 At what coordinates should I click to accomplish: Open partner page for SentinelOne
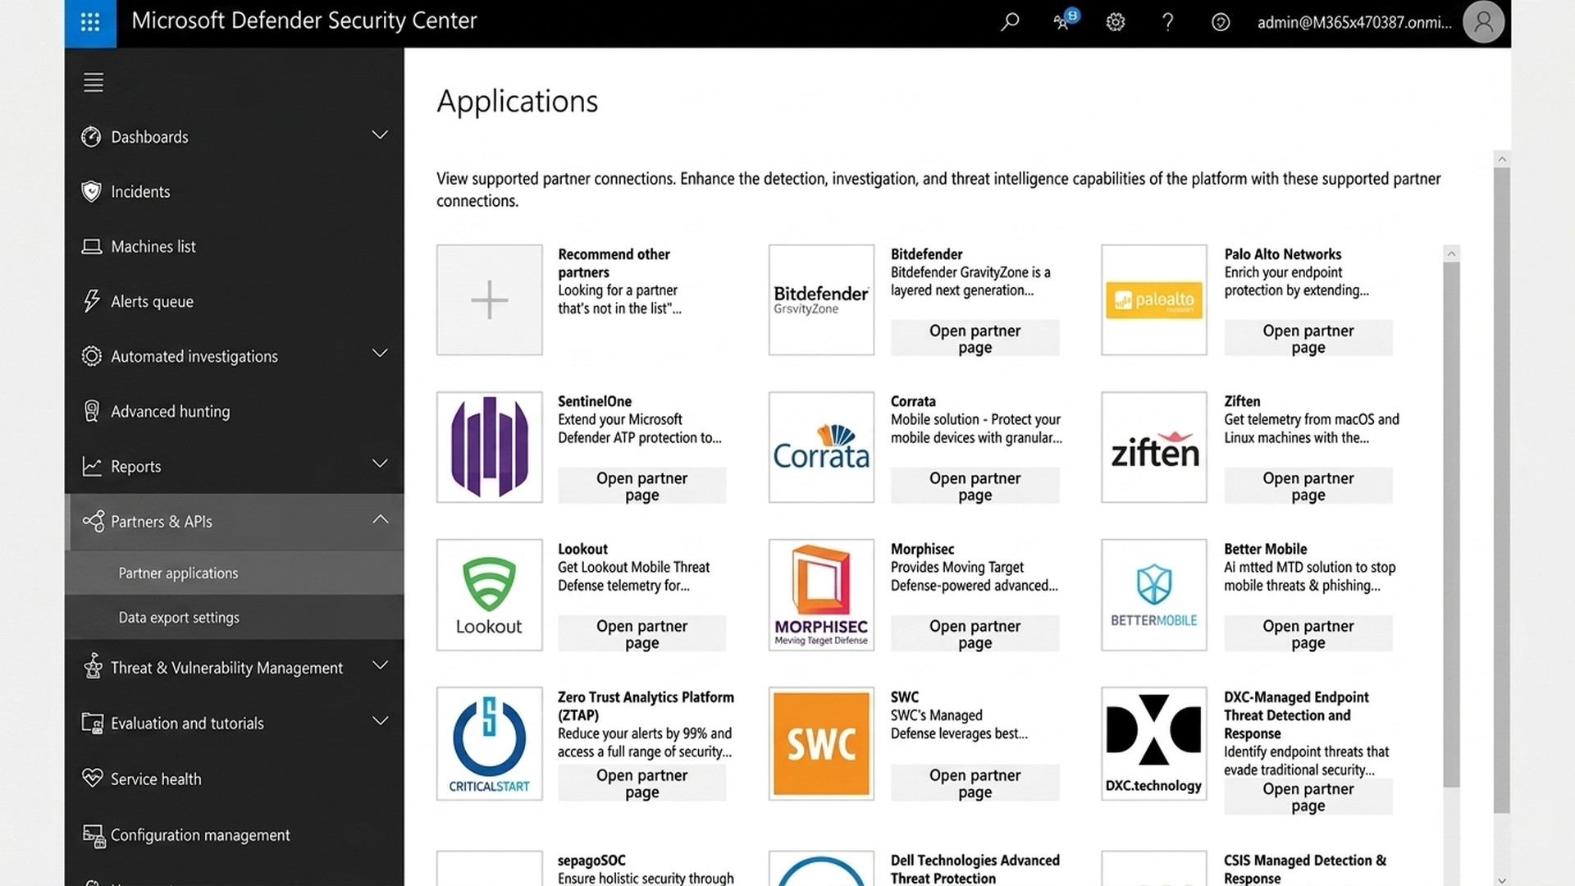[x=641, y=486]
